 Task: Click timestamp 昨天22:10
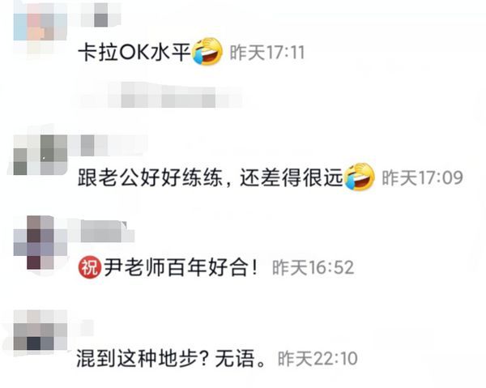(x=318, y=359)
